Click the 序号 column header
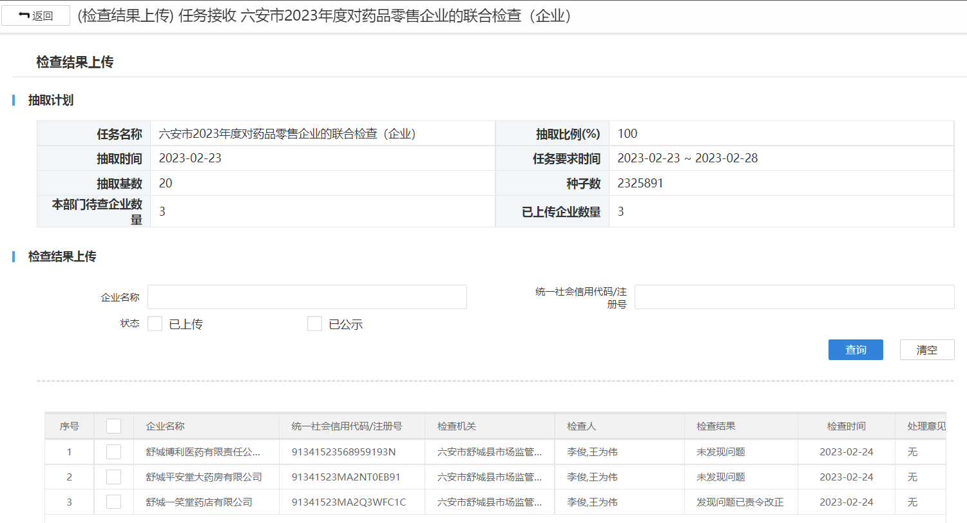Screen dimensions: 967x523 70,426
